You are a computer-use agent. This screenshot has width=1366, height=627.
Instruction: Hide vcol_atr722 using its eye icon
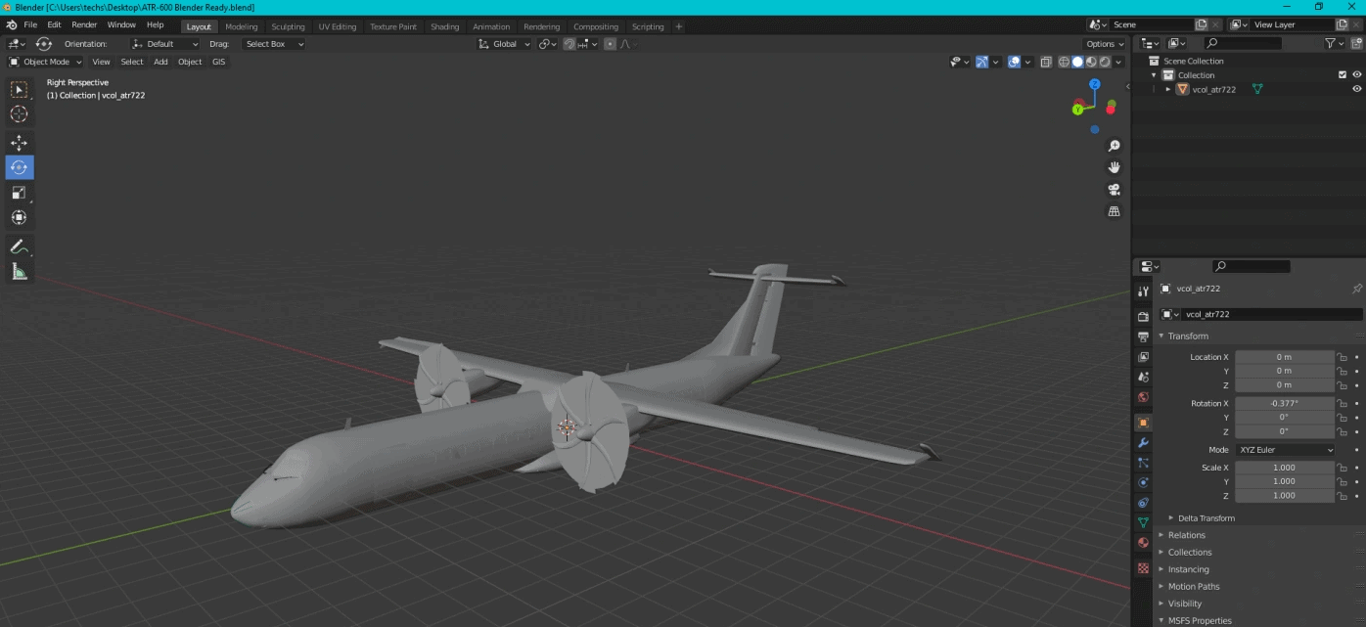1357,89
